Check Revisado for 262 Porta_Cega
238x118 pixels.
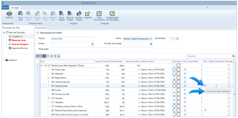[x=229, y=69]
